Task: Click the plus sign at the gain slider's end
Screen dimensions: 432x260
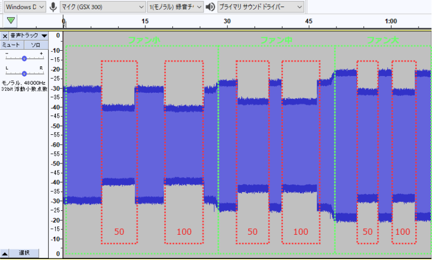Action: coord(42,53)
